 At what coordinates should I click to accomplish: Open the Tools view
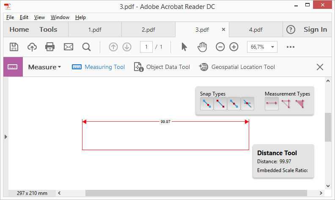click(48, 30)
